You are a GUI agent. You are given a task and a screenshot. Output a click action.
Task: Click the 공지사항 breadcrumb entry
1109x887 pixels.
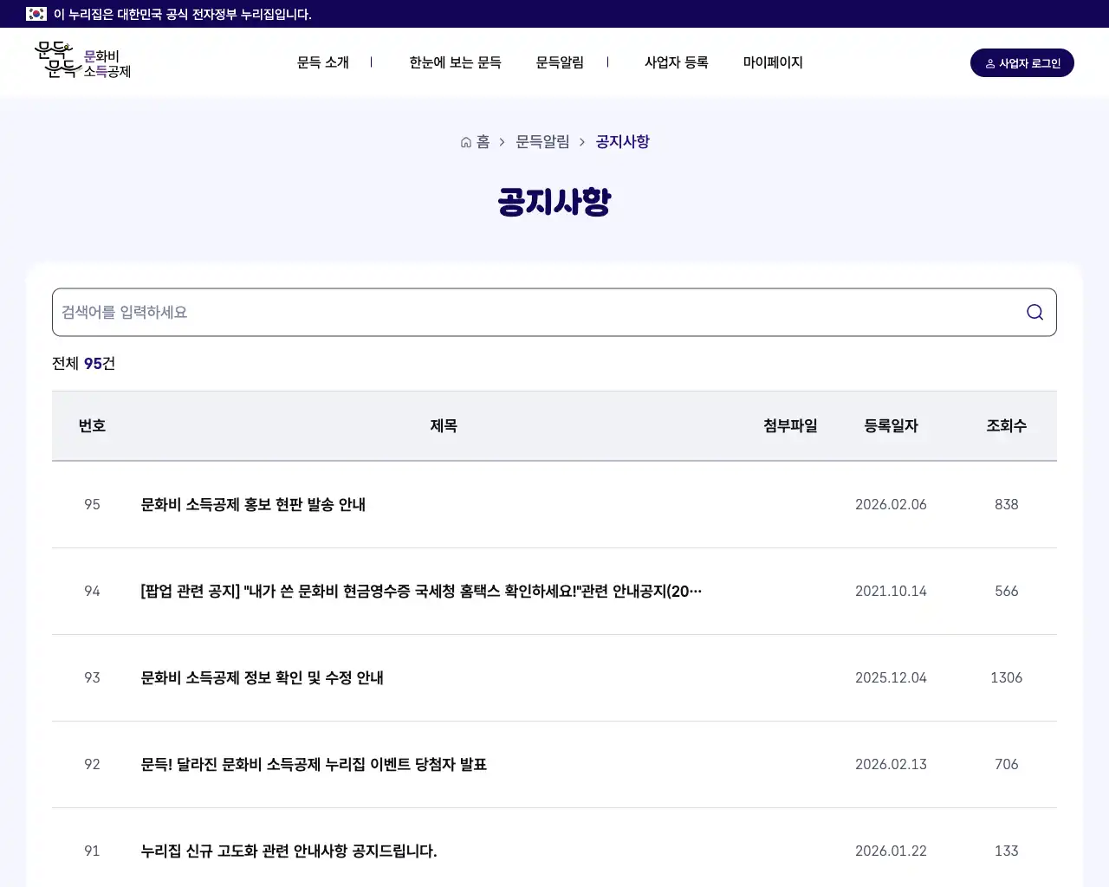tap(622, 141)
